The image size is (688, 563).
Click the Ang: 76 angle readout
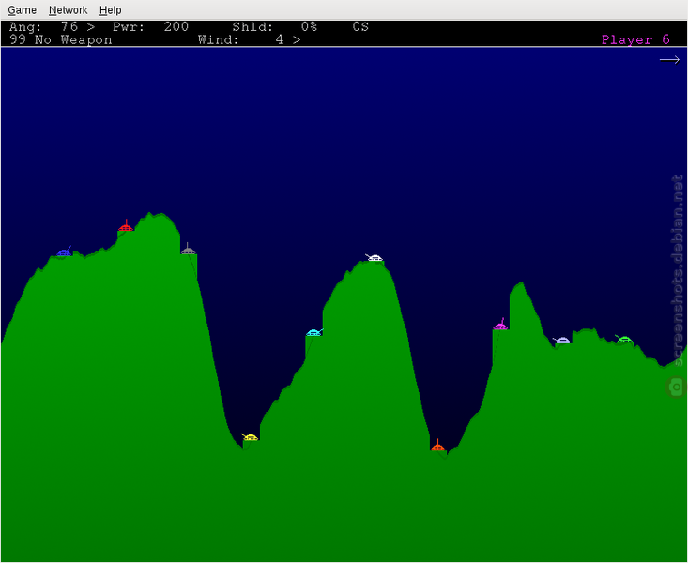pos(52,27)
